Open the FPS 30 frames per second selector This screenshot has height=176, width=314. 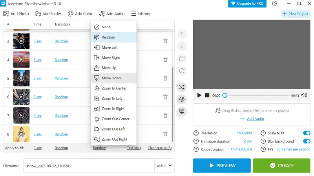293,150
